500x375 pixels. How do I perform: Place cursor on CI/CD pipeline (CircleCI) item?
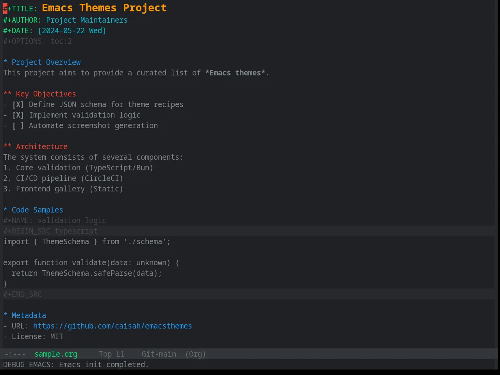pyautogui.click(x=63, y=178)
